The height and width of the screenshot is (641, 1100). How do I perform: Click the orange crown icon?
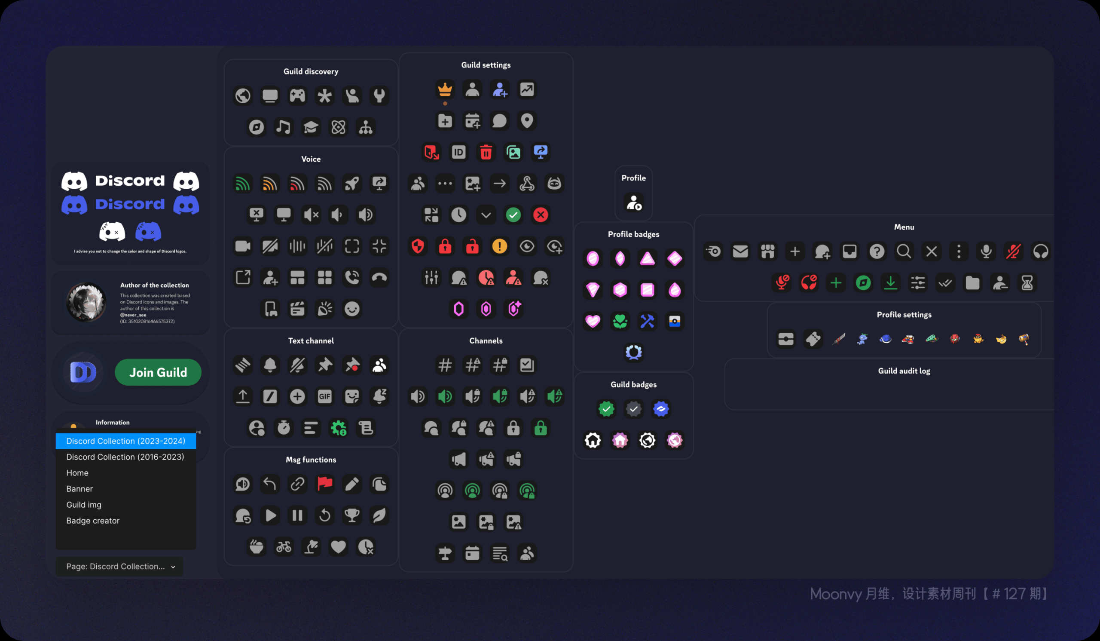click(x=445, y=89)
